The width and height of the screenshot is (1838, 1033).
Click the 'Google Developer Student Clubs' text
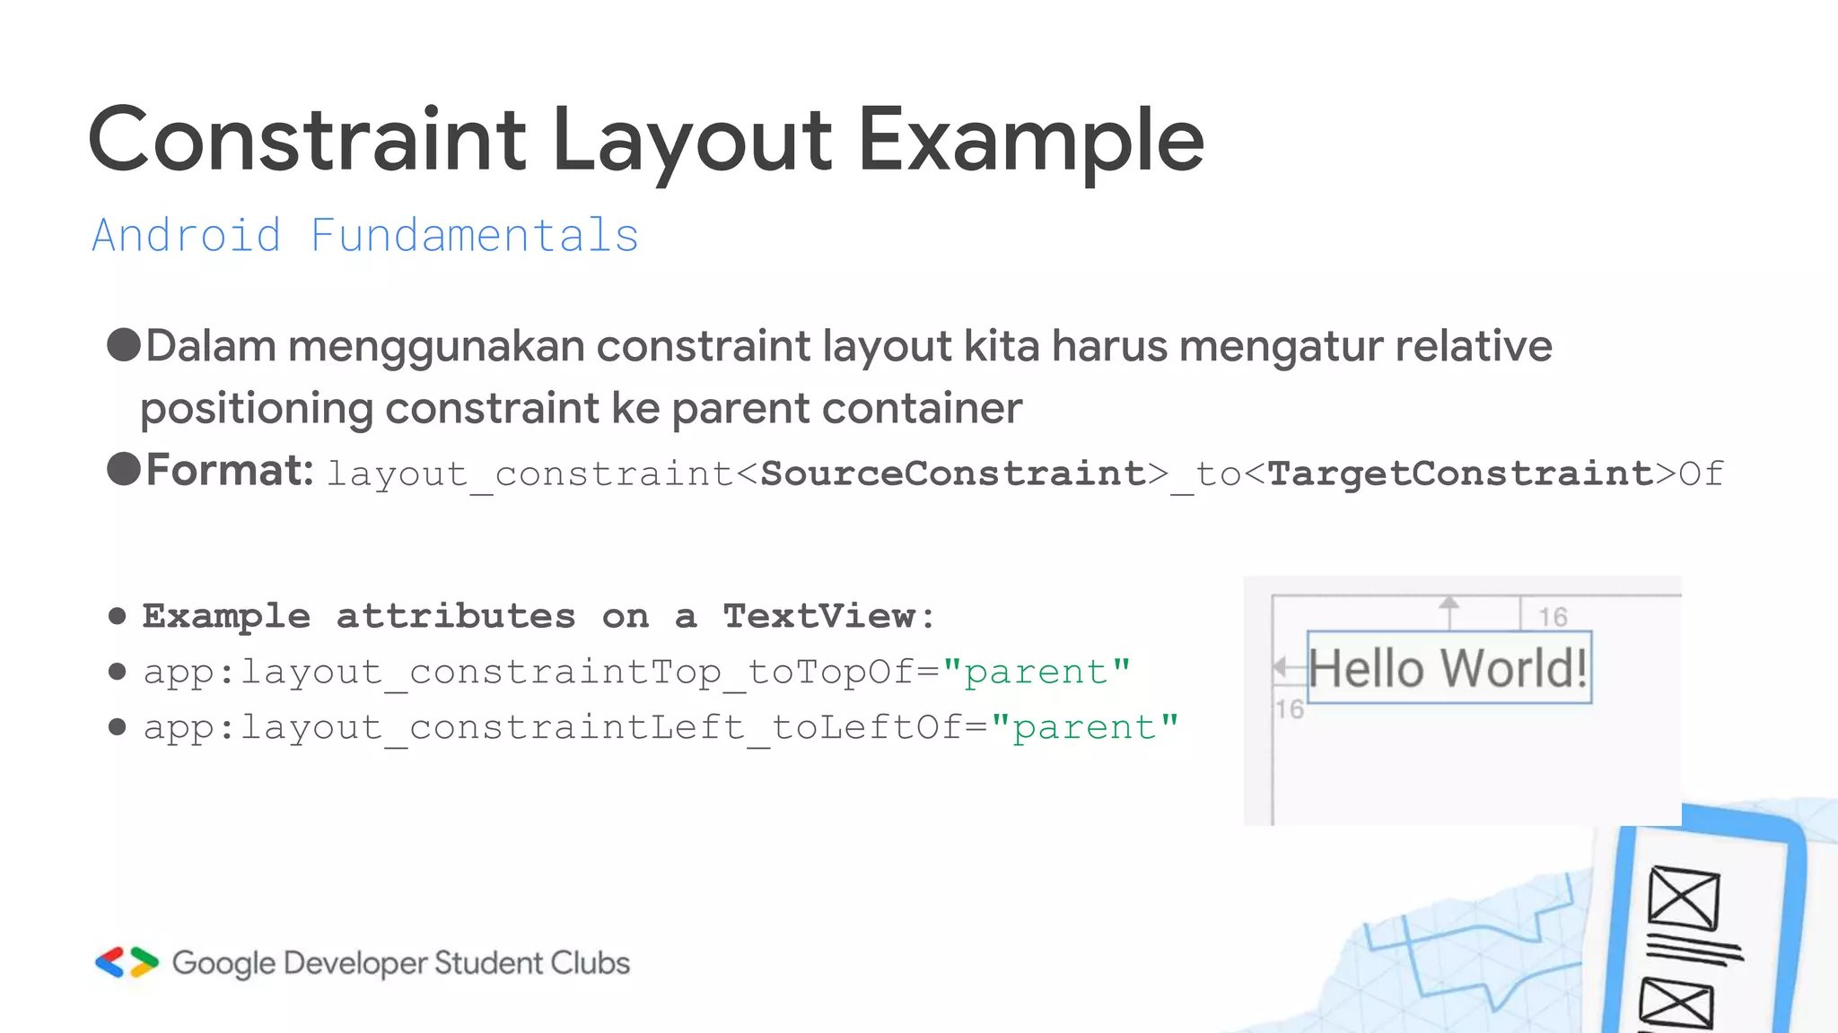[x=400, y=963]
